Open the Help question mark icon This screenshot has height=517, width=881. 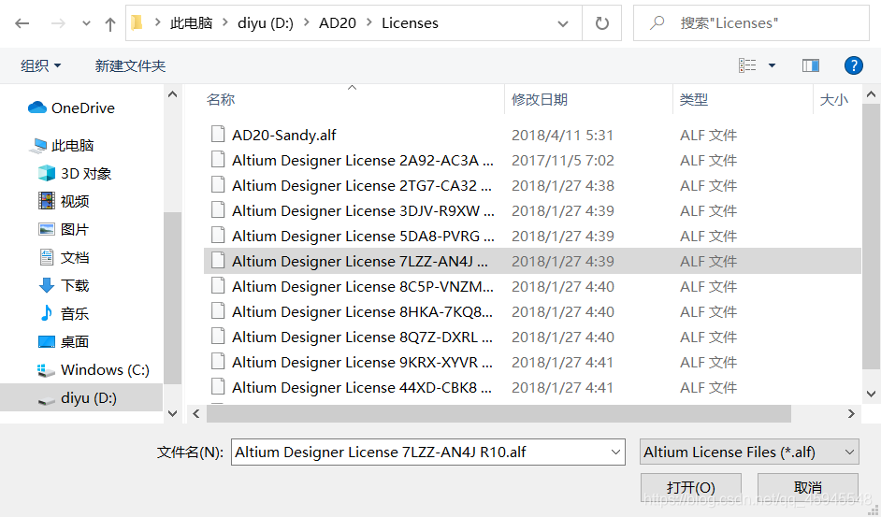tap(853, 65)
